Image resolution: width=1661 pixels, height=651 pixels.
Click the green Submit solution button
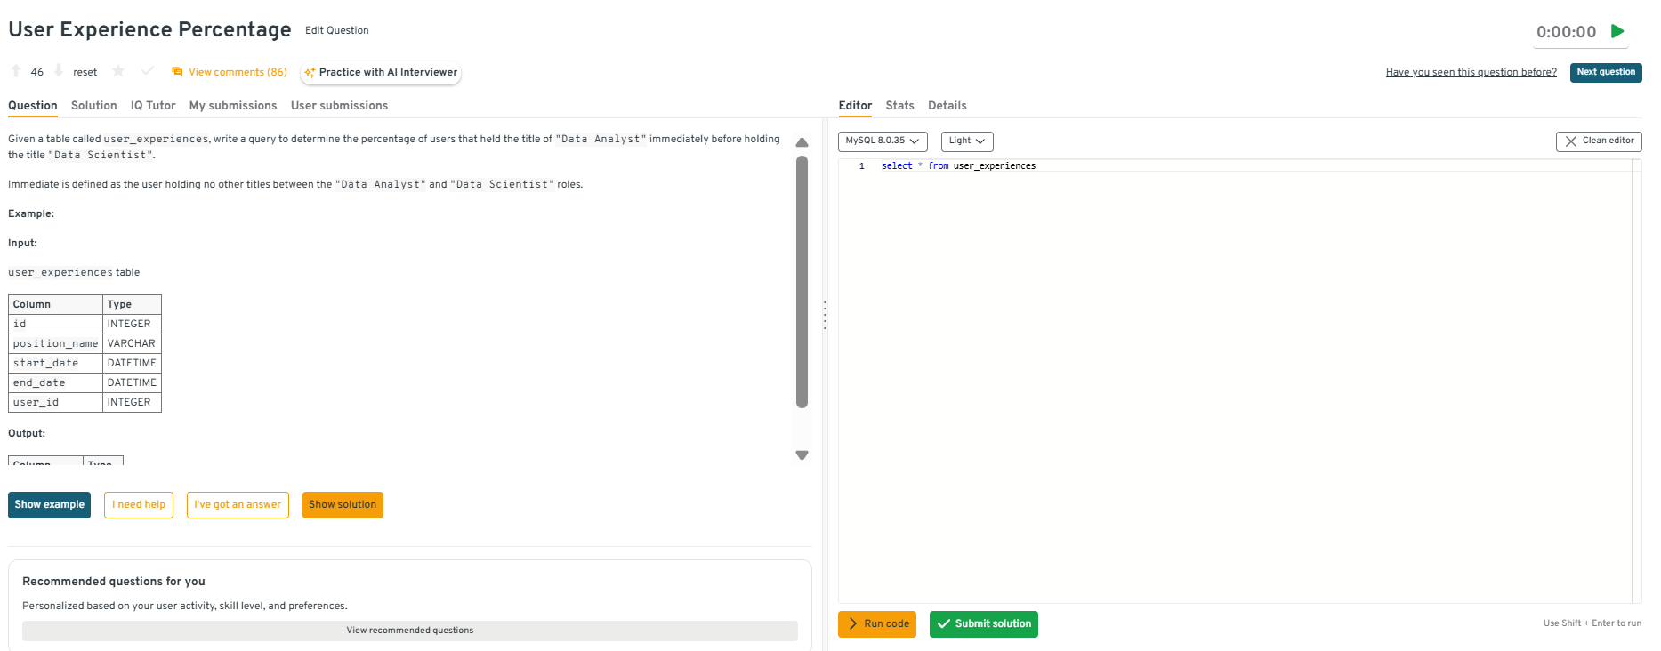pos(983,624)
